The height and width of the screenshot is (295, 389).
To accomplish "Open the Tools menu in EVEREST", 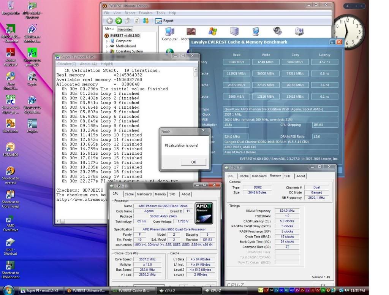I will coord(161,13).
